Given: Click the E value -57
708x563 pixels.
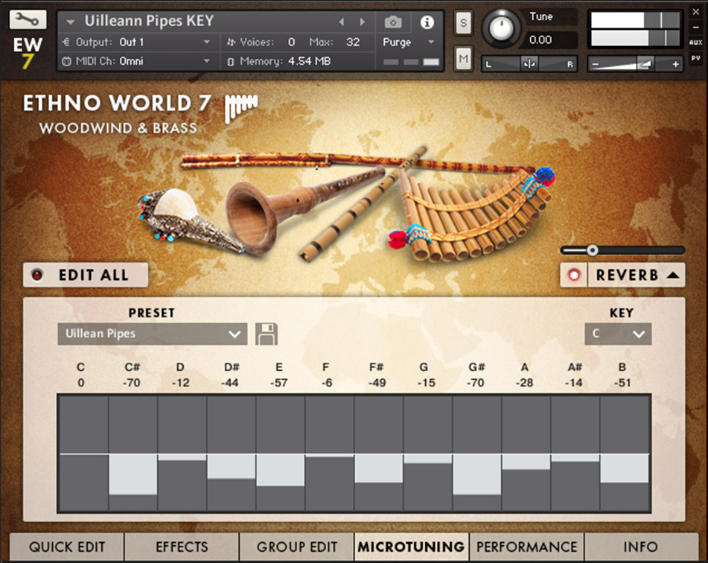Looking at the screenshot, I should (x=278, y=383).
